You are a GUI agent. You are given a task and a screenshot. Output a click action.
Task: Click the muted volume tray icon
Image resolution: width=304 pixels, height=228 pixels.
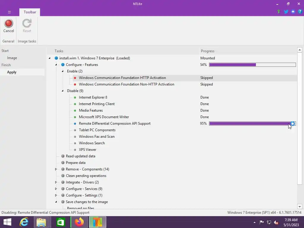tap(276, 222)
